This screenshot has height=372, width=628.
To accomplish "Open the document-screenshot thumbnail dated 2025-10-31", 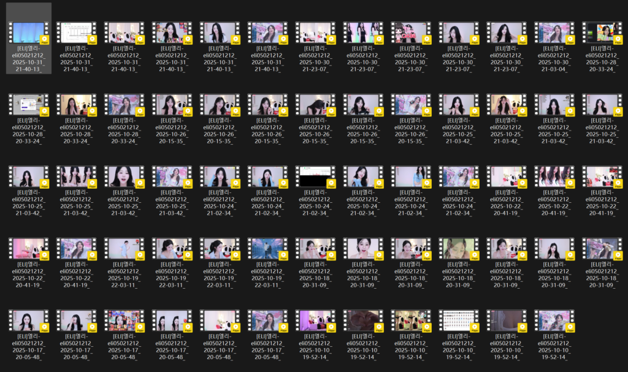I will click(77, 33).
